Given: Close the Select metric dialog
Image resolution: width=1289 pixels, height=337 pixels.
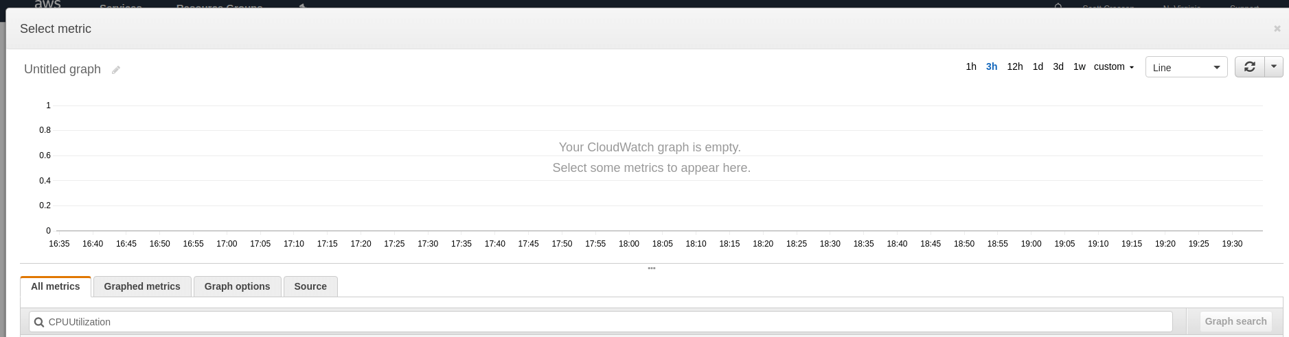Looking at the screenshot, I should coord(1277,29).
